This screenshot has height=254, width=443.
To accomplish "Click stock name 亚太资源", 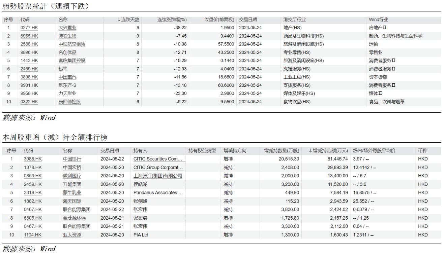I will [72, 235].
